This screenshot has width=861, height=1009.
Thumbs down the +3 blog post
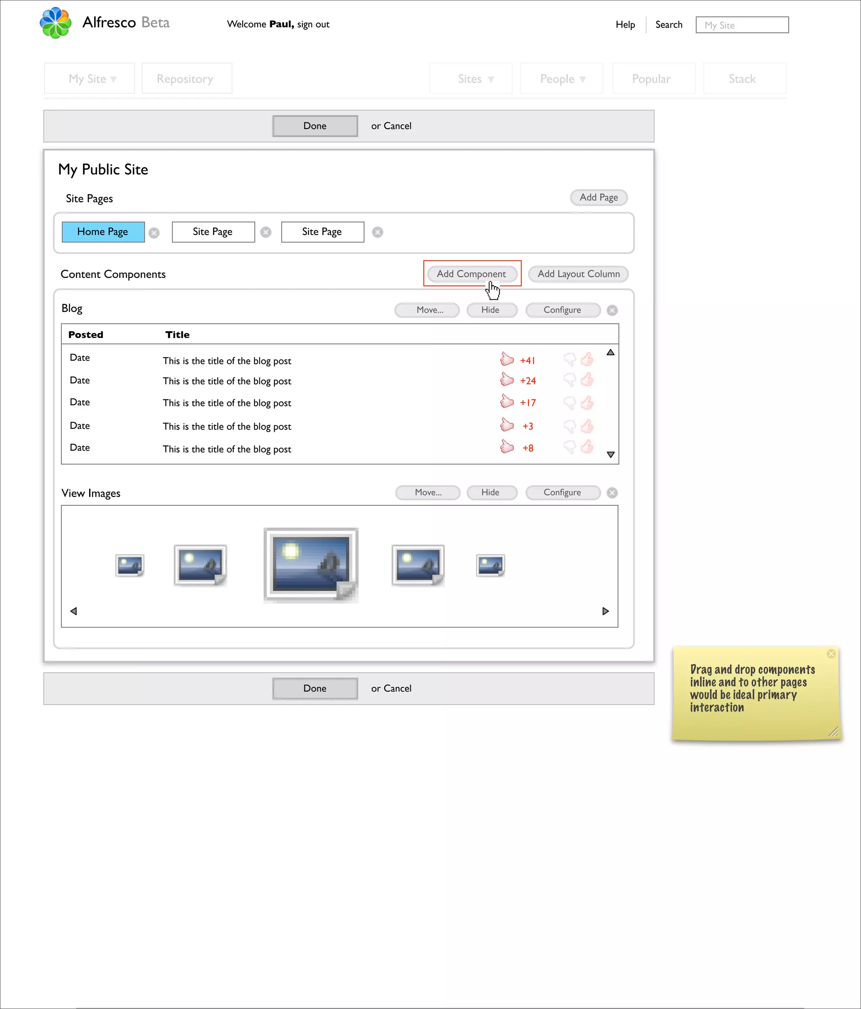[x=569, y=427]
